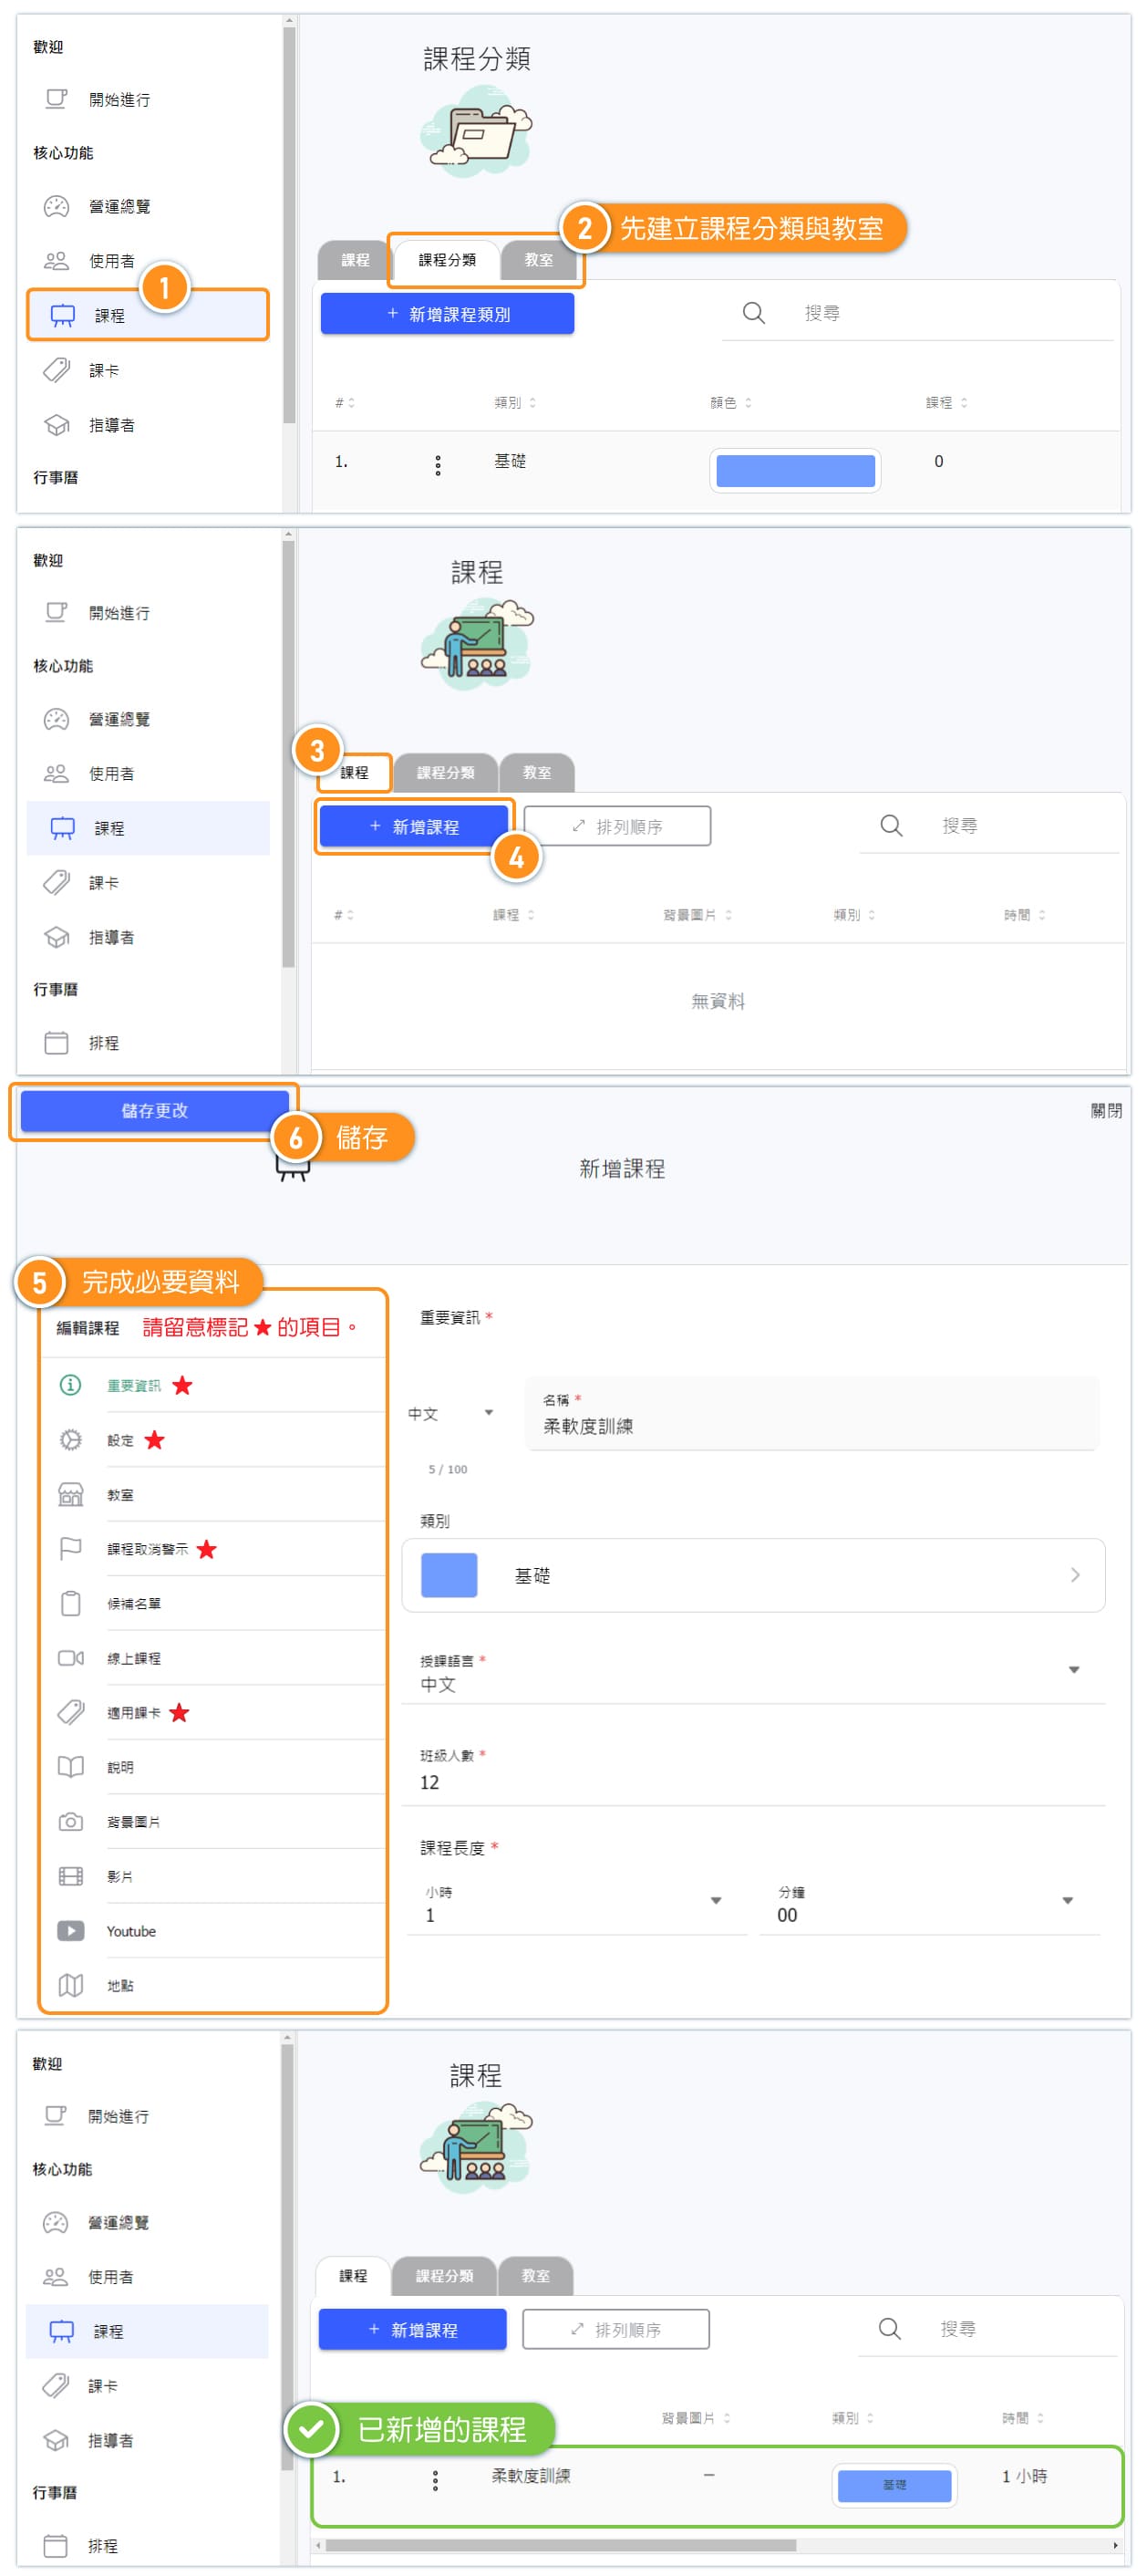Viewport: 1147px width, 2576px height.
Task: Open 設定 in the 編輯課程 menu
Action: pyautogui.click(x=121, y=1440)
